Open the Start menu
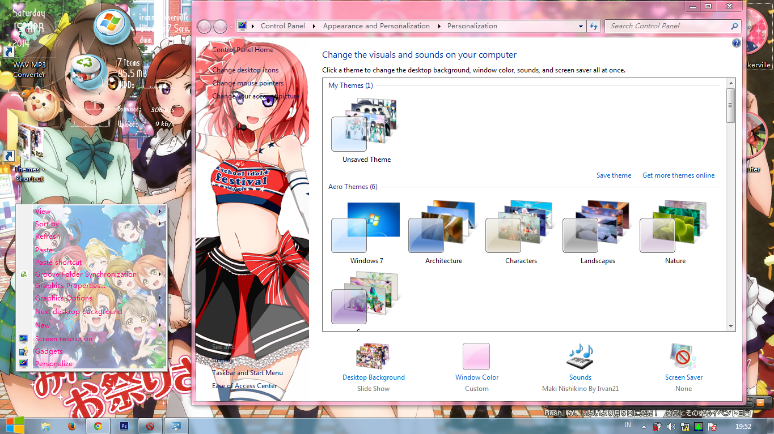Image resolution: width=774 pixels, height=434 pixels. (15, 426)
